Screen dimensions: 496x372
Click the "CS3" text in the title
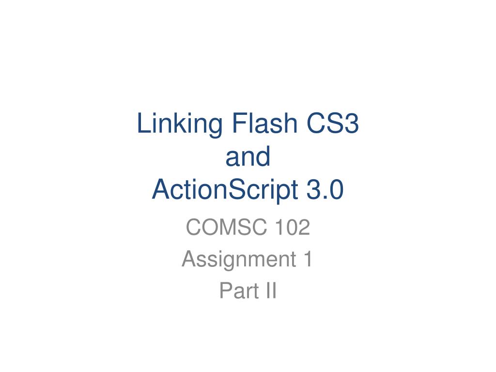point(332,123)
